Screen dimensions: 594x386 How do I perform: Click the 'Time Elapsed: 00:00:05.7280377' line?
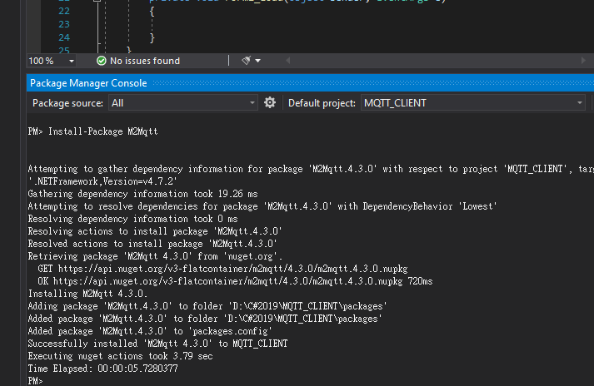coord(102,369)
